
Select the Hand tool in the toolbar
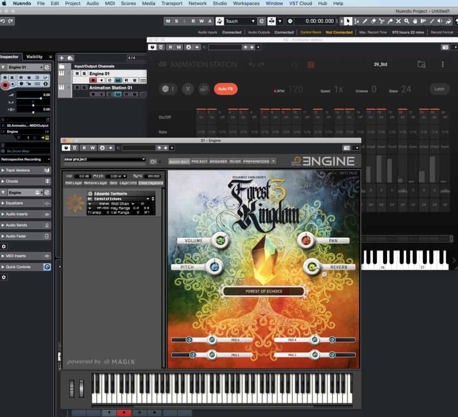pos(415,21)
